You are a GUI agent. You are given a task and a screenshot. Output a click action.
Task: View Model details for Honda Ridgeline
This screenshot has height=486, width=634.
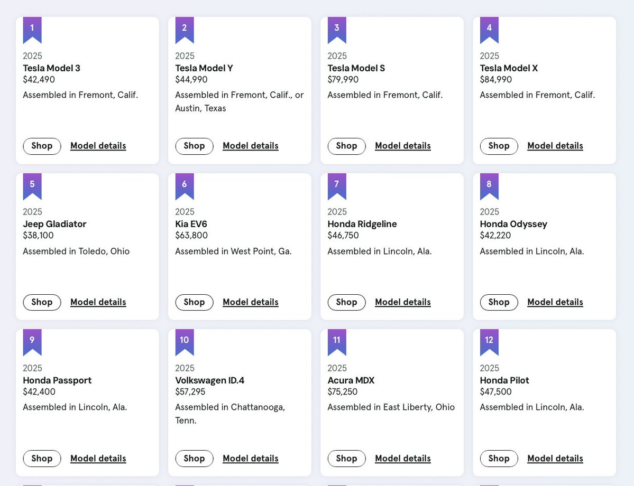[403, 302]
